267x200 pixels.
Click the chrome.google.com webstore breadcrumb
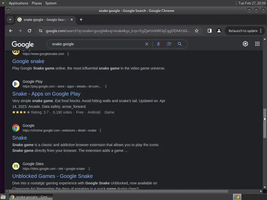(x=59, y=130)
